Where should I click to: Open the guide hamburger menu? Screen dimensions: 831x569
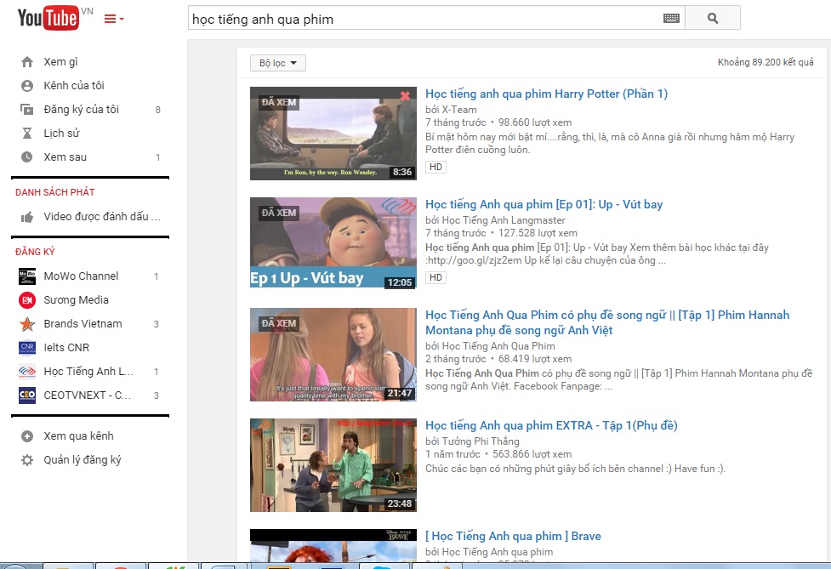coord(113,19)
